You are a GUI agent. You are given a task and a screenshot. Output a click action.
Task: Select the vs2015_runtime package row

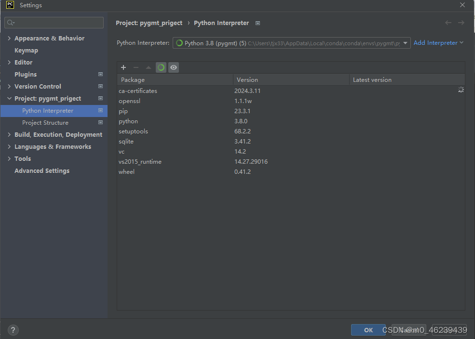(291, 162)
